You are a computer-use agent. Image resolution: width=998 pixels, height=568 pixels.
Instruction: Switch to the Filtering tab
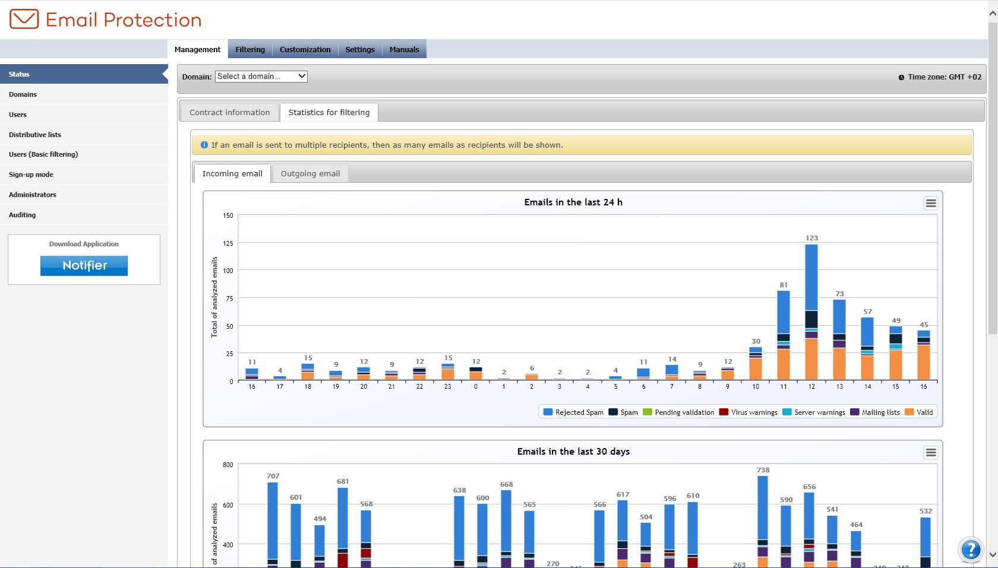point(250,50)
